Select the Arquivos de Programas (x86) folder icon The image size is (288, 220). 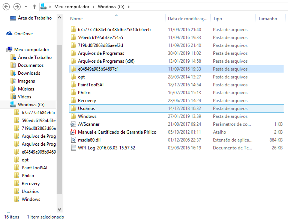click(x=73, y=61)
